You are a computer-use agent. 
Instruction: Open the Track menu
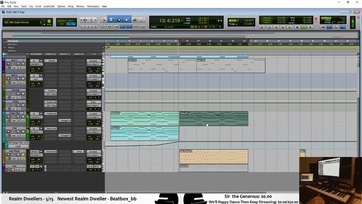coord(24,6)
